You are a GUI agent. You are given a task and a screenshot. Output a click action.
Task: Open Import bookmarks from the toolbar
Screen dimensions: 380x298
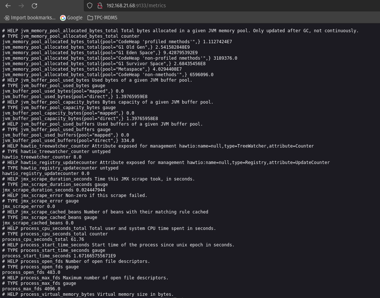(x=30, y=18)
